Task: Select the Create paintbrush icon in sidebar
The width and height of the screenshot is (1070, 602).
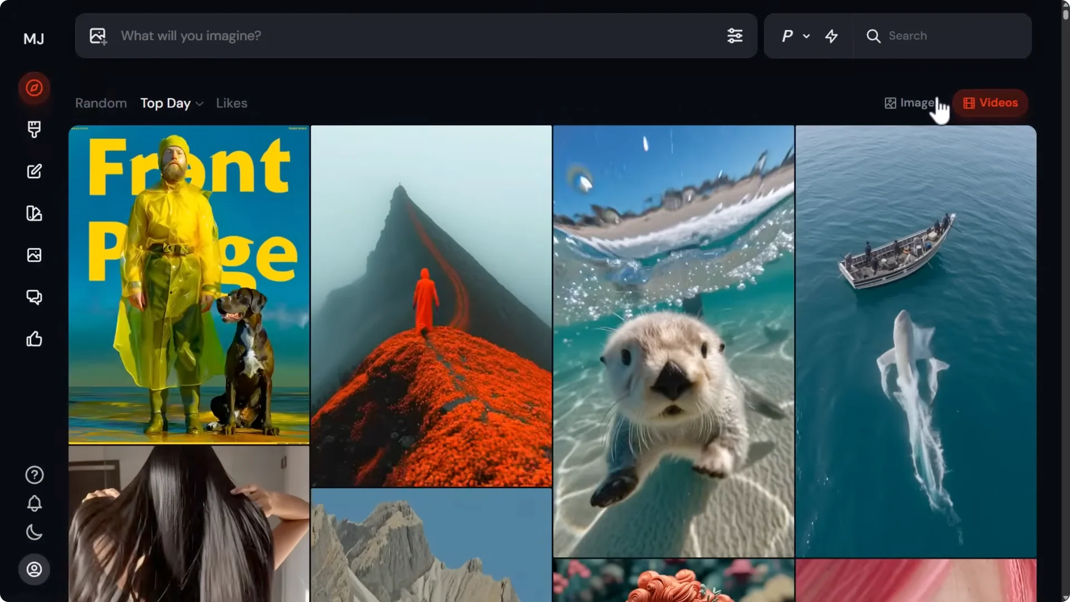Action: point(35,129)
